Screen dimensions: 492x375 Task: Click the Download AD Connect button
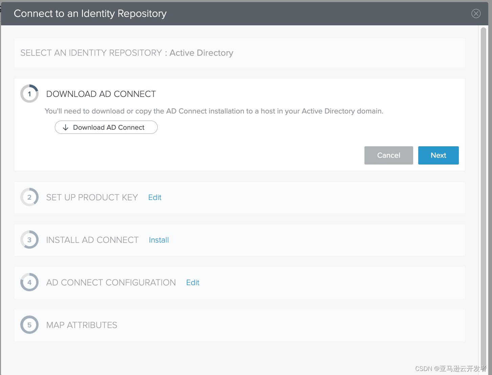pos(106,127)
